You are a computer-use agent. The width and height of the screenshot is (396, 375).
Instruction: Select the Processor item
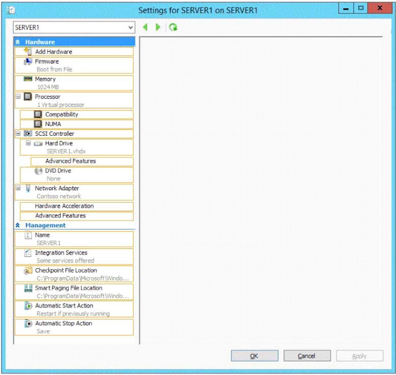click(74, 100)
